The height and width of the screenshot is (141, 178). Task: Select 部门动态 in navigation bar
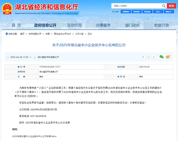pos(132,25)
